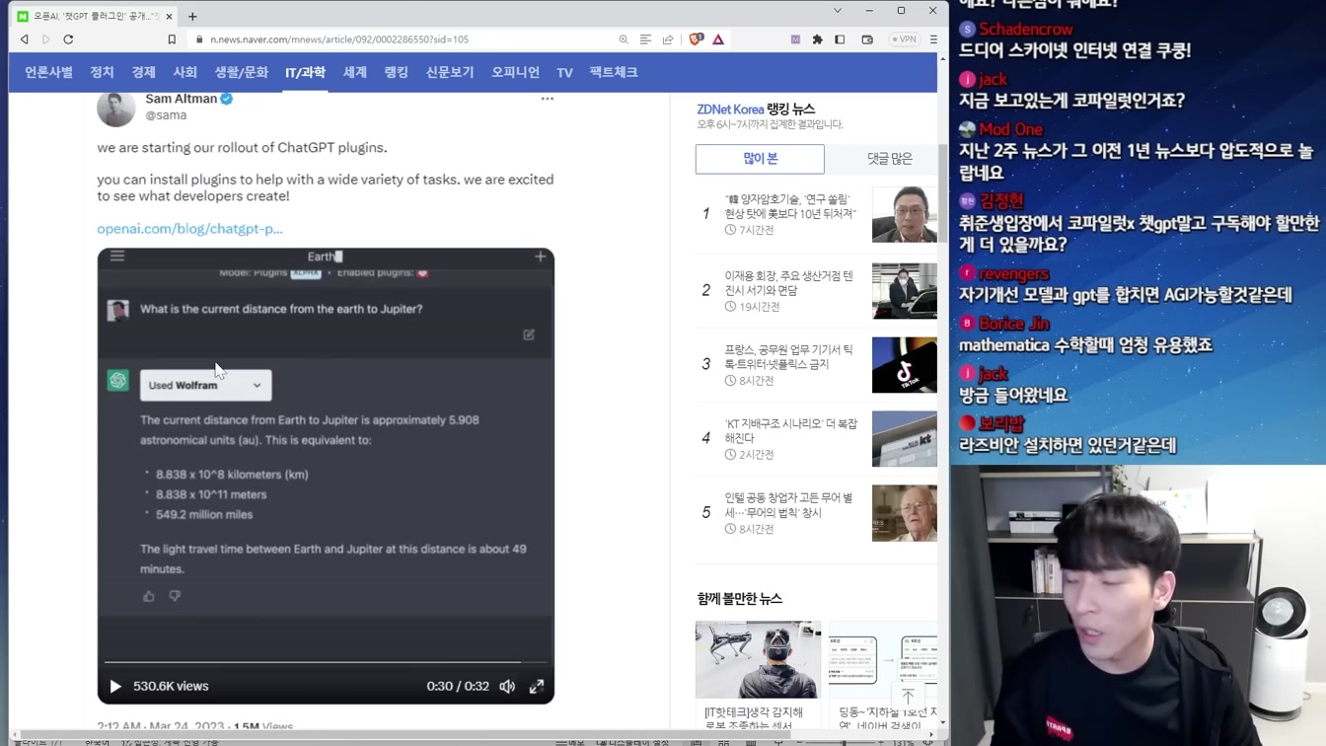Open the 팩트체크 section
This screenshot has height=746, width=1326.
click(614, 72)
